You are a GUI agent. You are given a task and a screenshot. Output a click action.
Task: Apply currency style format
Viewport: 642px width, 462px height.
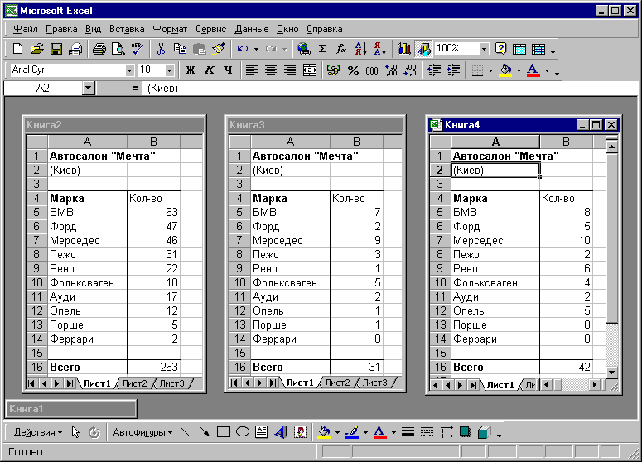click(333, 70)
